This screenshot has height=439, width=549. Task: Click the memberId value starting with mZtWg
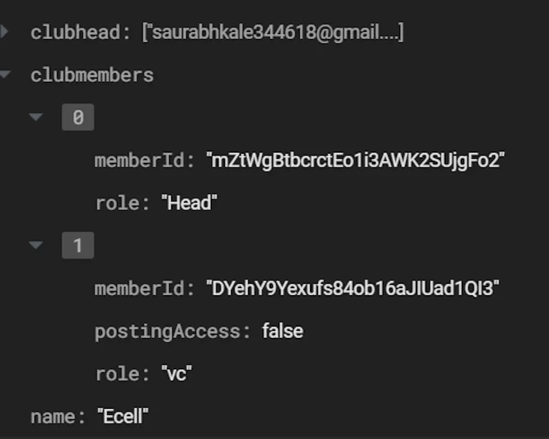[355, 160]
